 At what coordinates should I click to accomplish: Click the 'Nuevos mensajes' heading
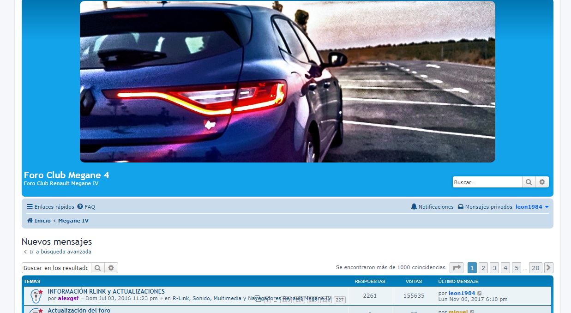[x=57, y=242]
